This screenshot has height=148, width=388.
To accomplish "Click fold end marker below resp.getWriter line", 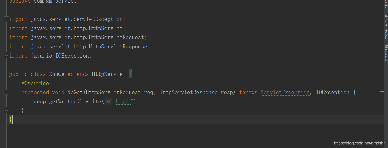I will 7,110.
